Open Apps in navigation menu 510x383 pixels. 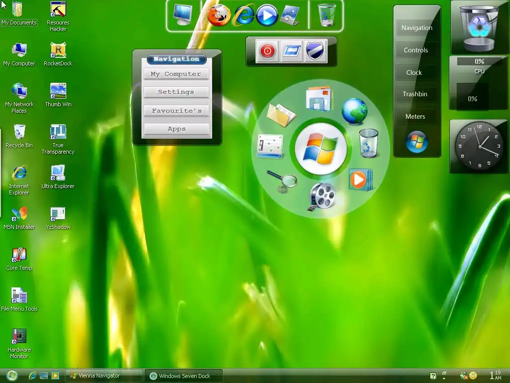[177, 129]
